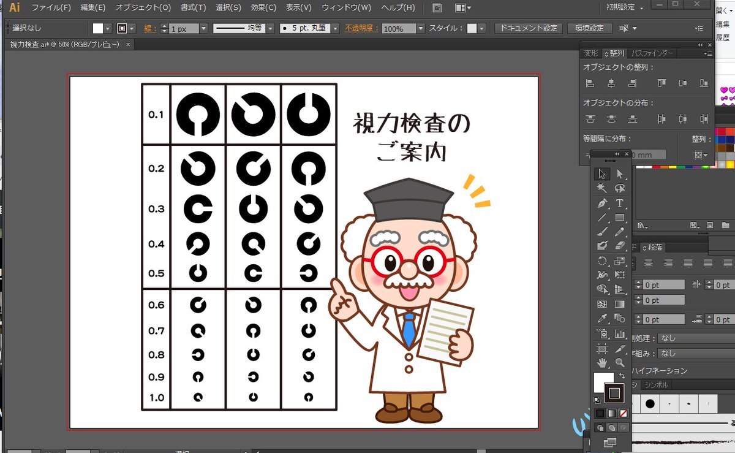This screenshot has width=735, height=453.
Task: Choose the Symbol Sprayer tool
Action: pos(603,333)
